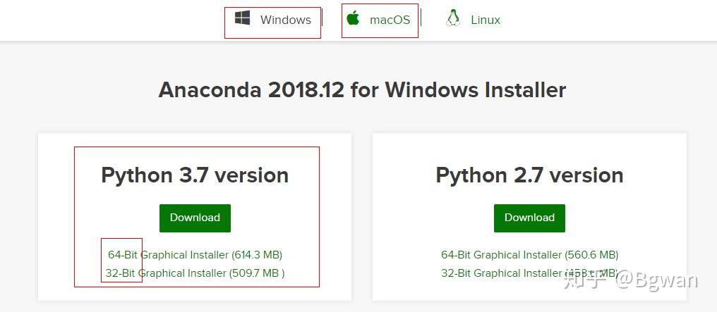Click the divider between macOS and Linux tabs
The image size is (717, 312).
pyautogui.click(x=421, y=19)
